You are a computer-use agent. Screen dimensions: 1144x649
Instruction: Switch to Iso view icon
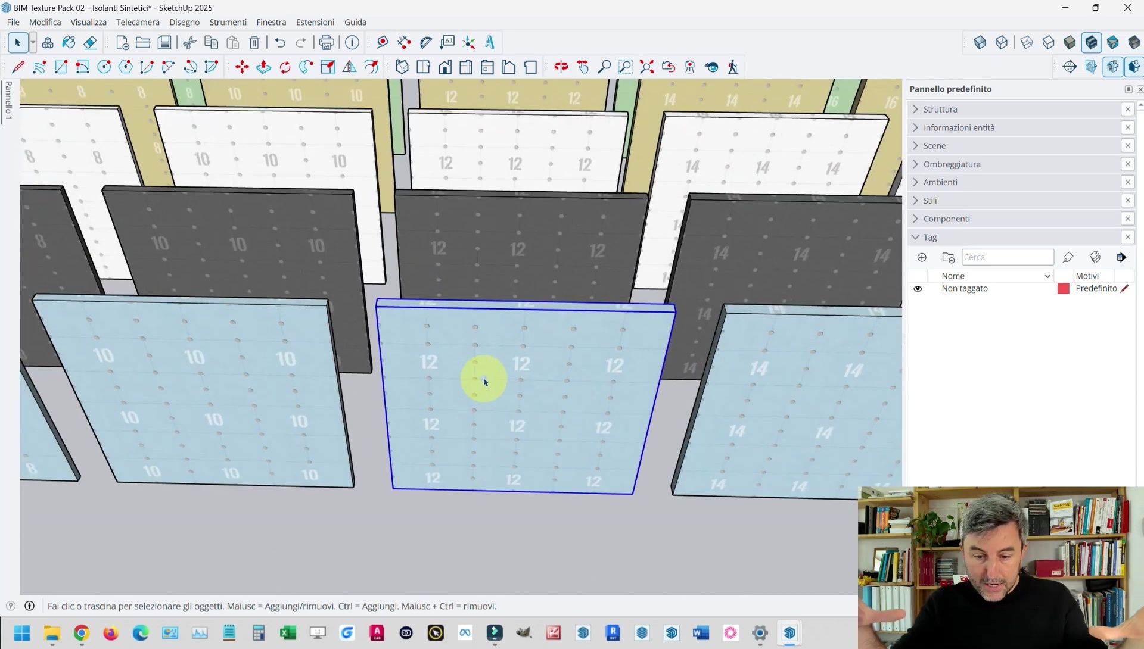[402, 67]
